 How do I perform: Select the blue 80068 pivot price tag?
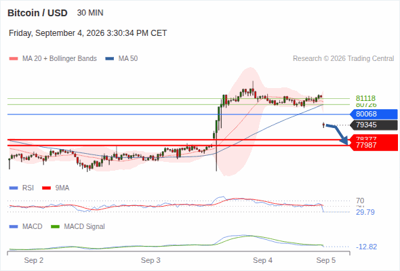click(374, 114)
